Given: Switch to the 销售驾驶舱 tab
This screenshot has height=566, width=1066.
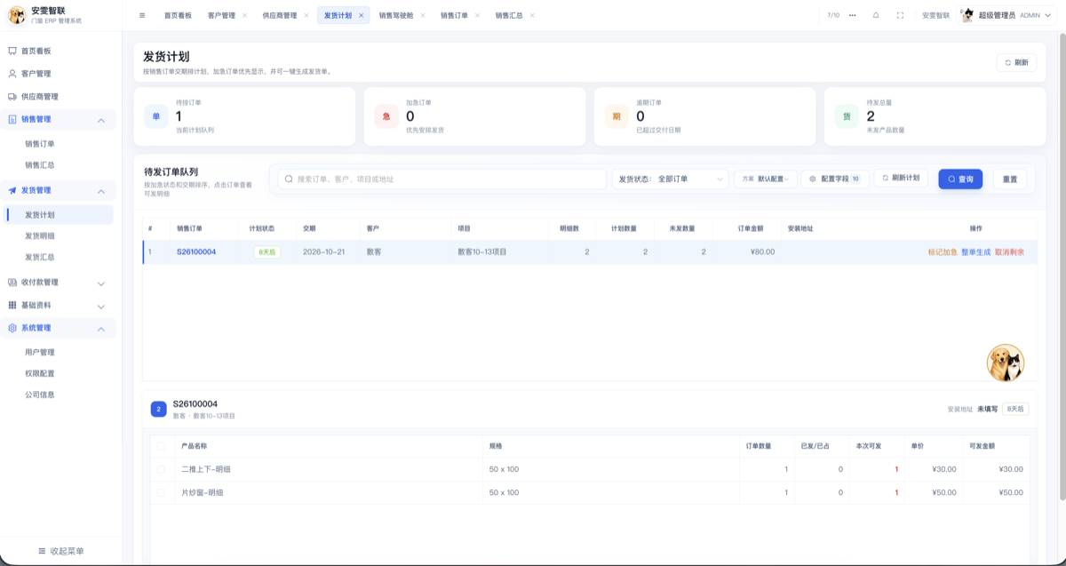Looking at the screenshot, I should click(394, 15).
